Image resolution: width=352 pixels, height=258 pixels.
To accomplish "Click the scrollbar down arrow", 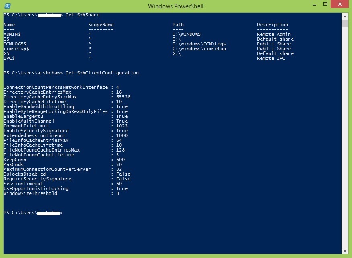I will click(x=345, y=251).
